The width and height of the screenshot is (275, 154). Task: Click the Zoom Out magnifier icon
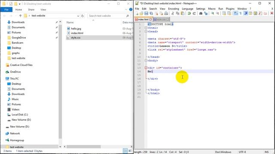[217, 13]
